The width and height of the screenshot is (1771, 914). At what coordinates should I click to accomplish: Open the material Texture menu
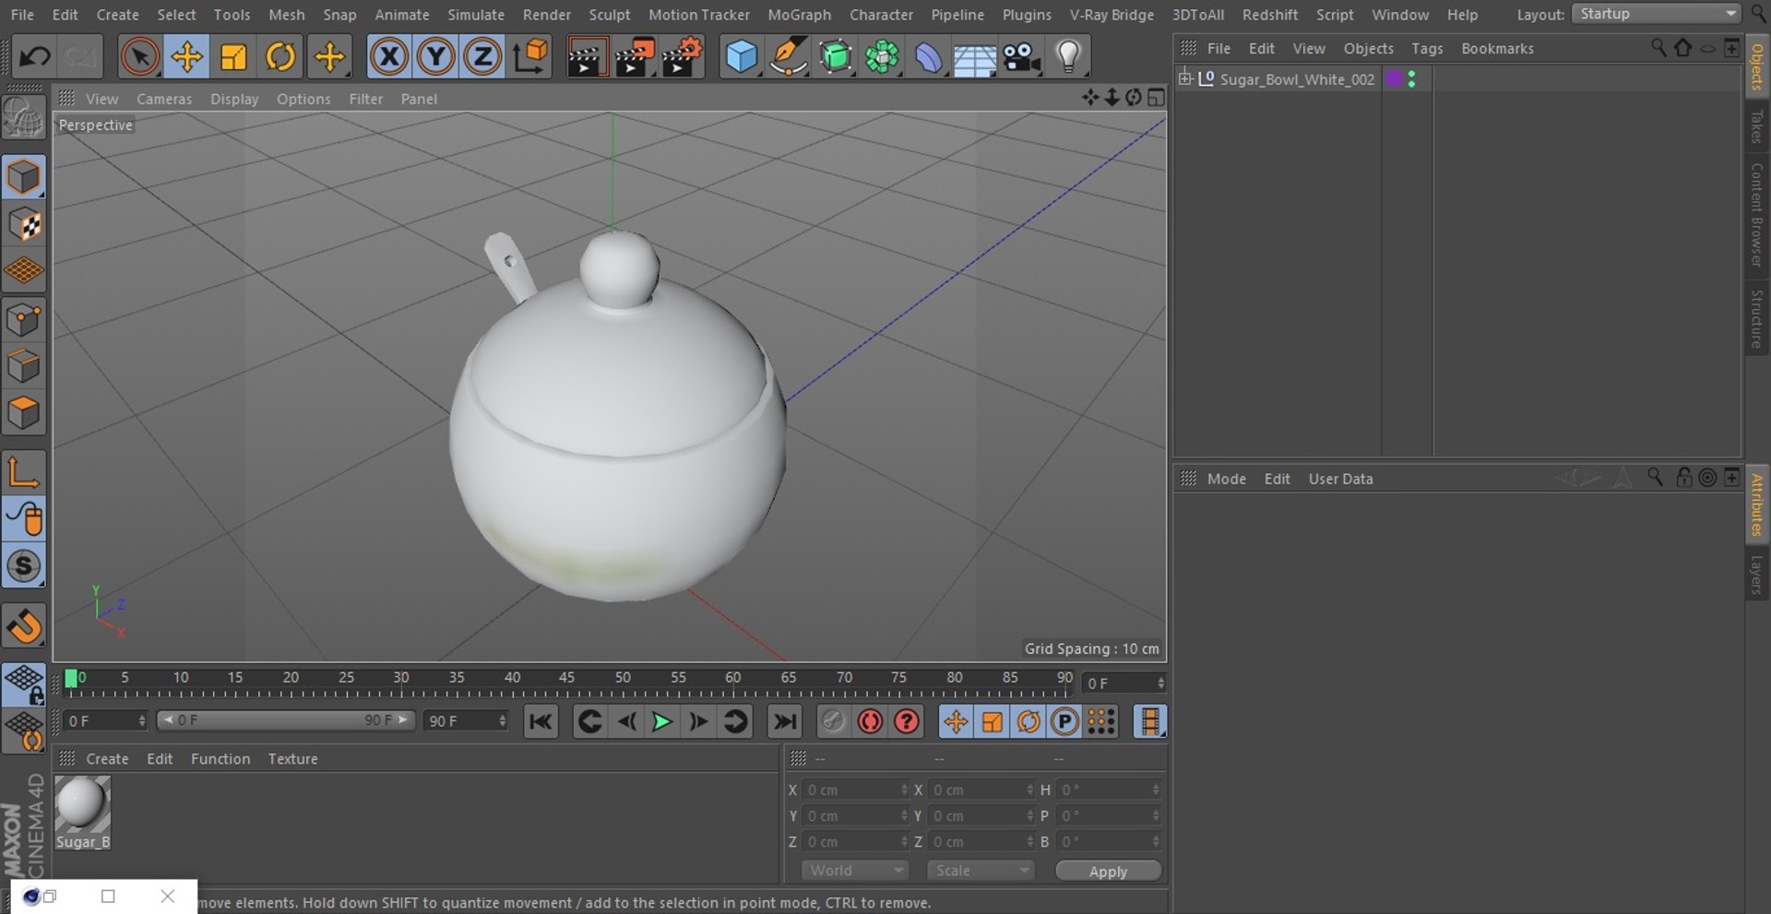click(292, 759)
